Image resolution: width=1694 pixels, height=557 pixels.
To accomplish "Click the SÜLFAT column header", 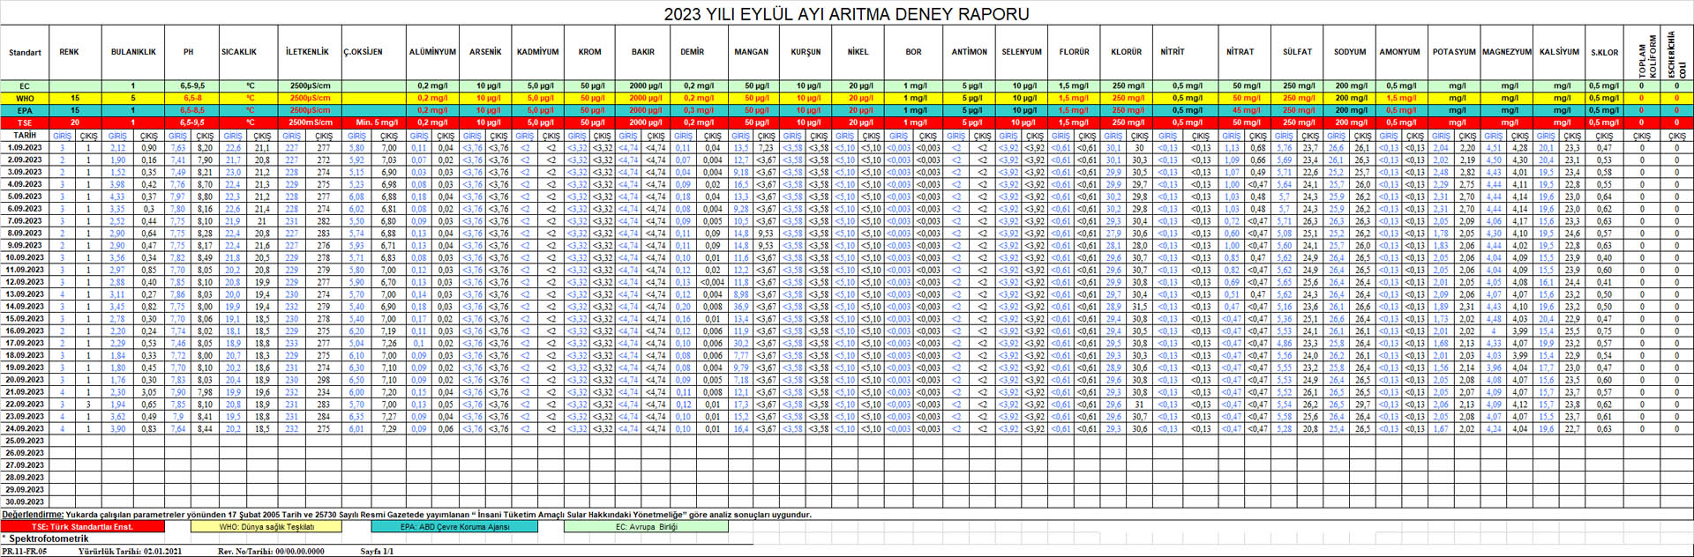I will point(1297,52).
